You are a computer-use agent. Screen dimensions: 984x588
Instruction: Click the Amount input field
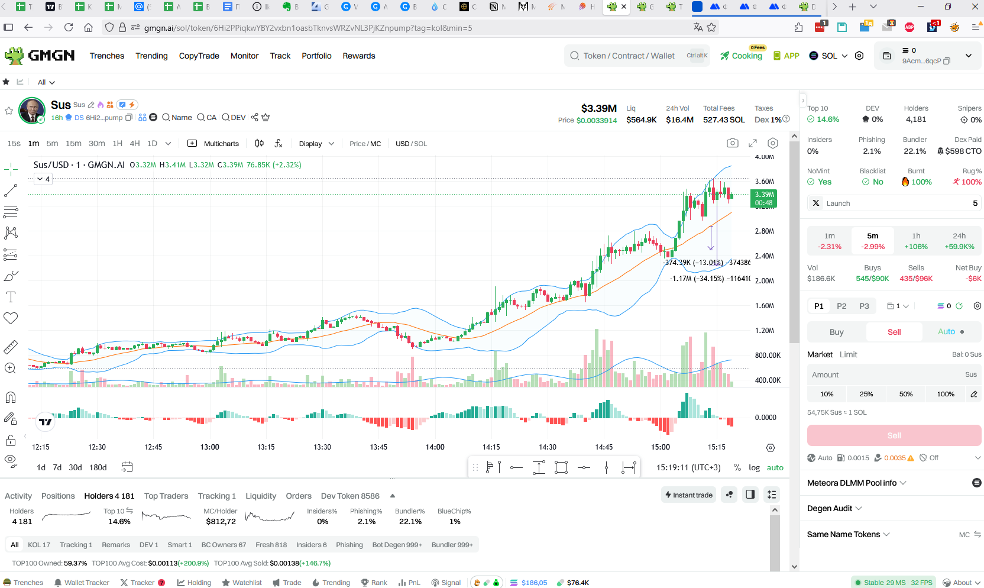894,374
